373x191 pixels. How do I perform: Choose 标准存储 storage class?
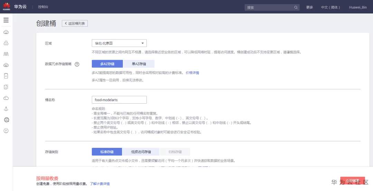point(107,152)
